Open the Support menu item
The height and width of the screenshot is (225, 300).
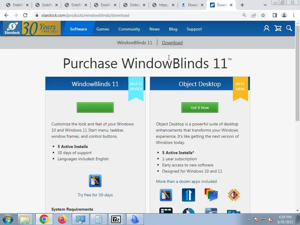point(194,29)
